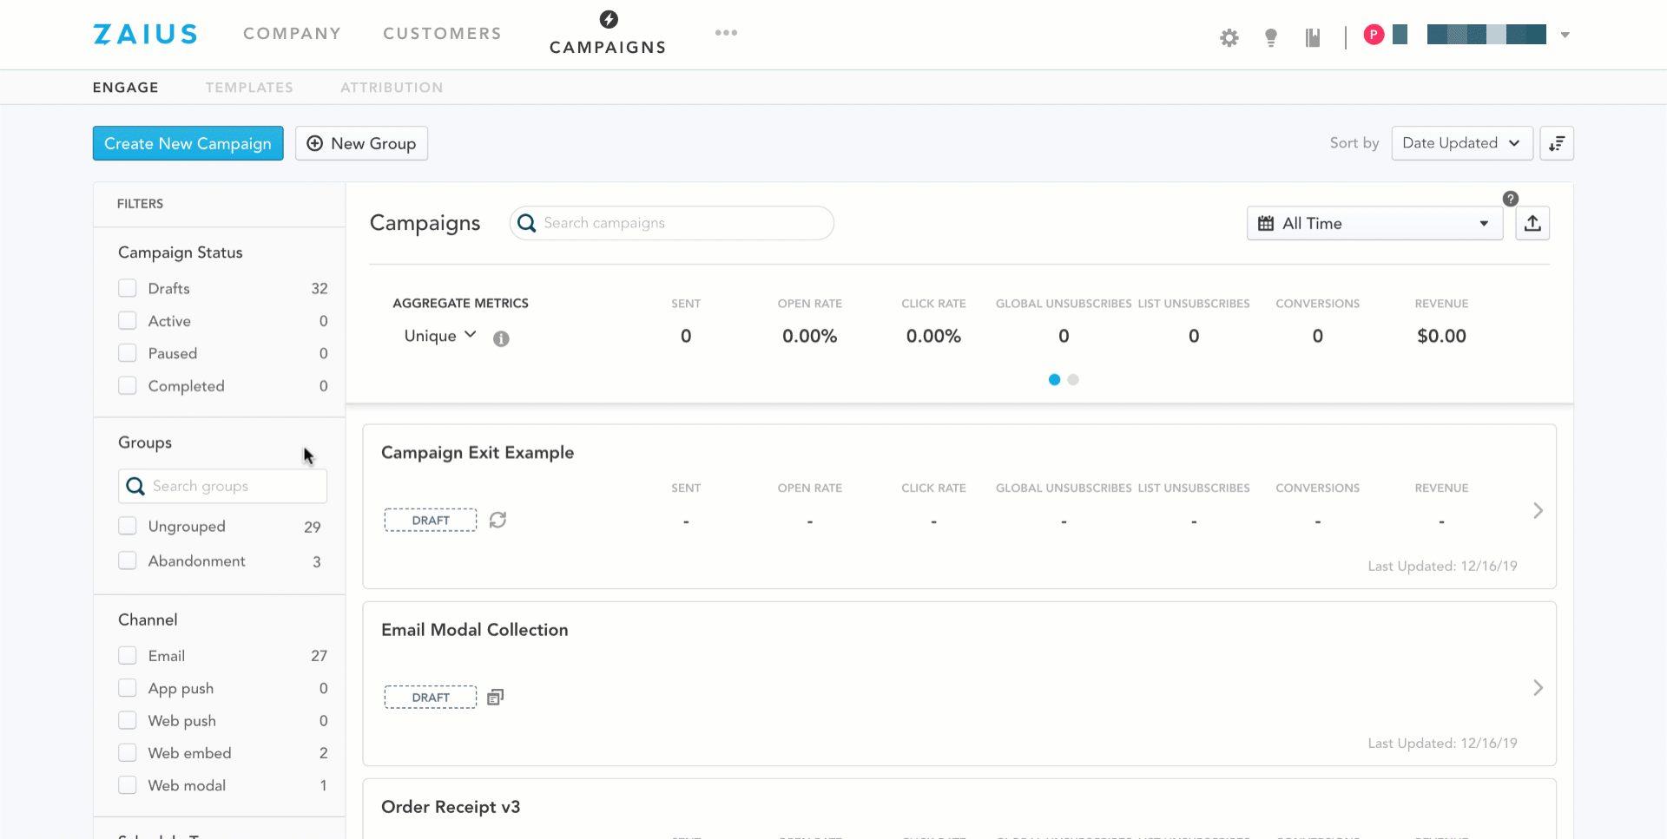Viewport: 1667px width, 839px height.
Task: Click the Search groups field
Action: coord(223,486)
